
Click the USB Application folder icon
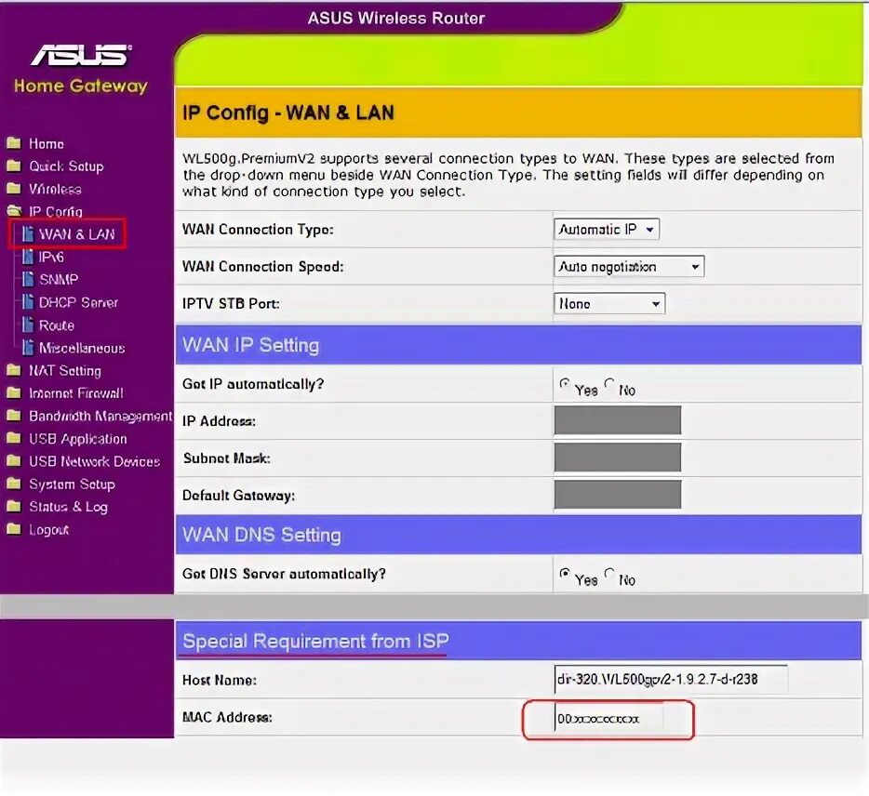(14, 438)
